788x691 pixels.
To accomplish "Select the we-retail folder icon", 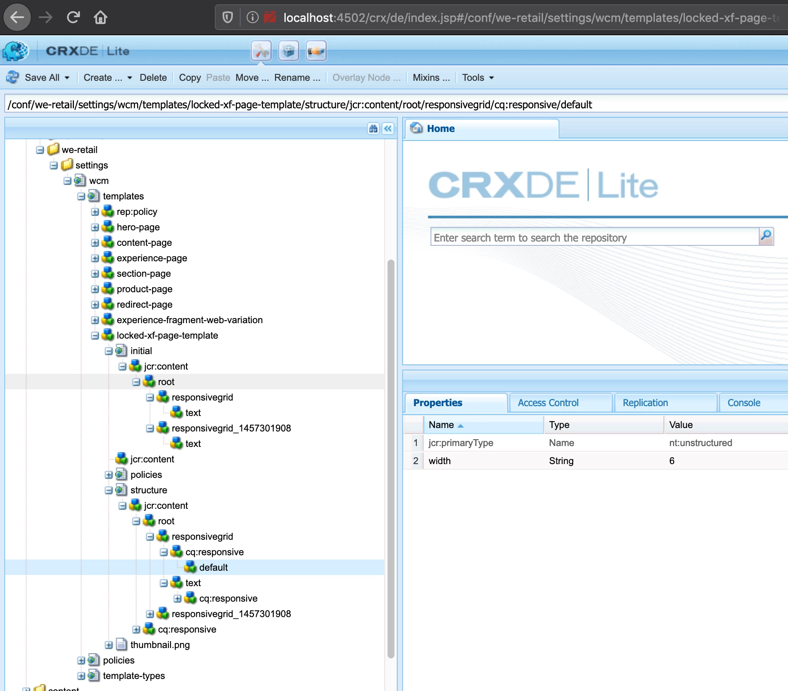I will [53, 149].
